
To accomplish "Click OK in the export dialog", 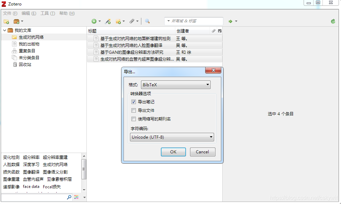I will click(173, 152).
